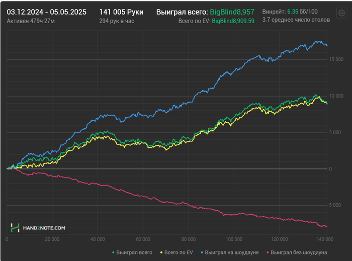Toggle the pink 'Выиграл без шоудауна' legend dot
352x261 pixels.
tap(268, 252)
